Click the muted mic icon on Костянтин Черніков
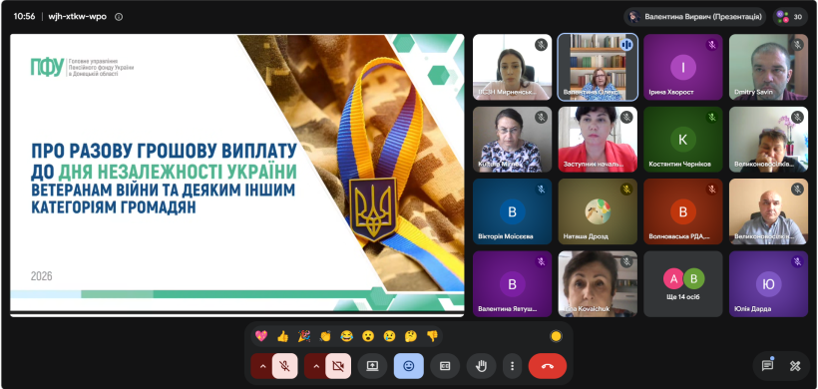This screenshot has width=818, height=389. coord(711,118)
